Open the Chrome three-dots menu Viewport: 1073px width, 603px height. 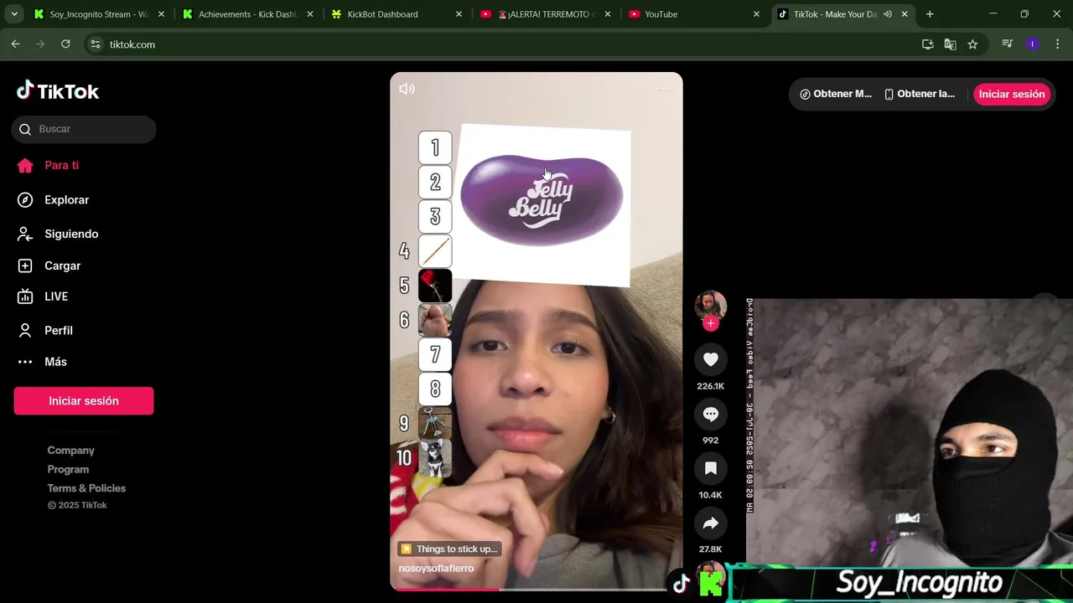[1057, 44]
